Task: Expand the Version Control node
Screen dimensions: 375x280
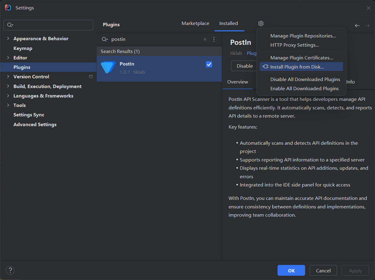Action: pyautogui.click(x=8, y=76)
